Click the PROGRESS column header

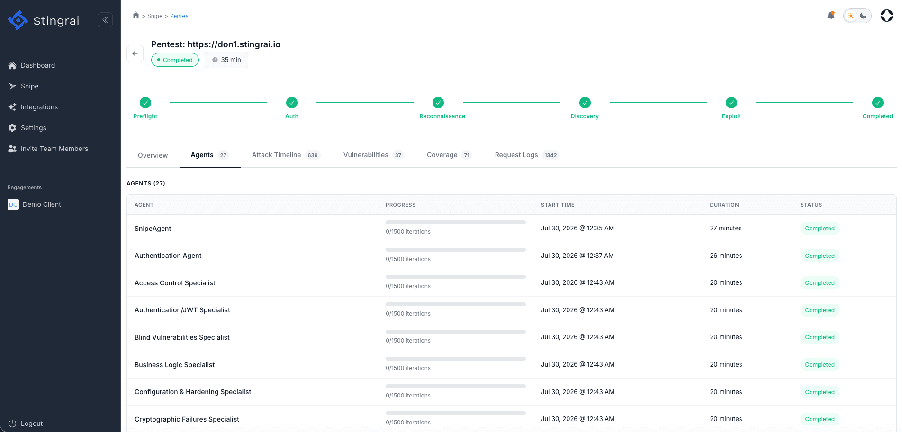coord(400,205)
